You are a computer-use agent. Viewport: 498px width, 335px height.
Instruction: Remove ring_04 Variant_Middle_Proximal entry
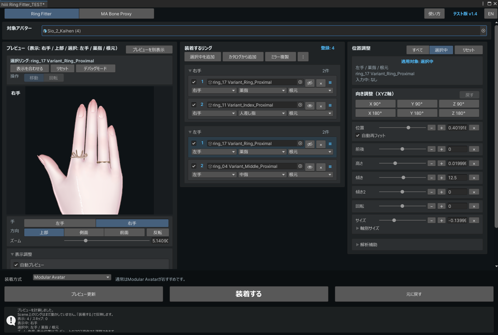point(321,167)
